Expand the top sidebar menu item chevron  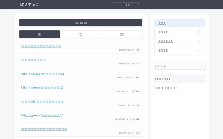click(x=199, y=32)
